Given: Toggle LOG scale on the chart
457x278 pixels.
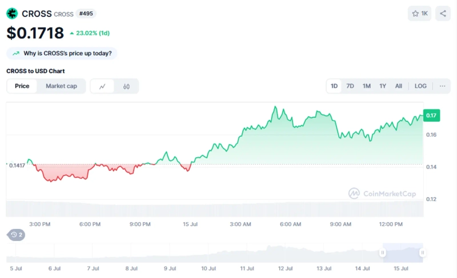Looking at the screenshot, I should (x=420, y=86).
